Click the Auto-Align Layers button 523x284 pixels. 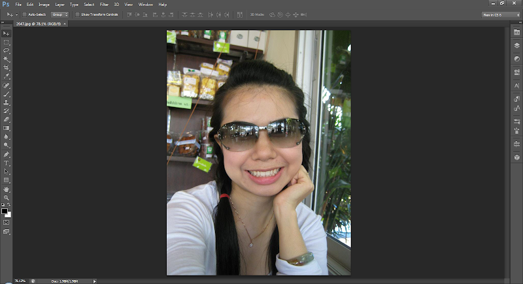[x=240, y=14]
